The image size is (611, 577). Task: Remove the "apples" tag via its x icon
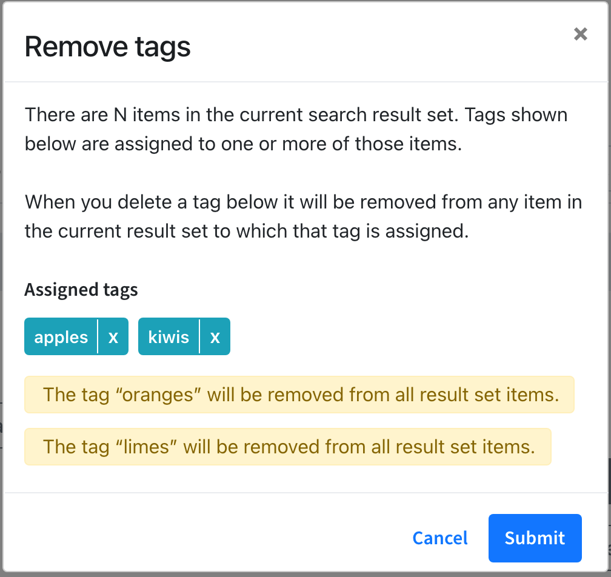113,336
